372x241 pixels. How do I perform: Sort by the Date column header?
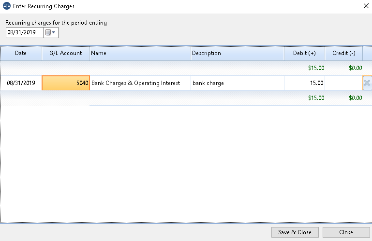pos(21,53)
